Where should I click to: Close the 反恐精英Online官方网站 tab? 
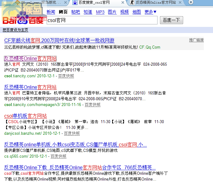[180, 2]
